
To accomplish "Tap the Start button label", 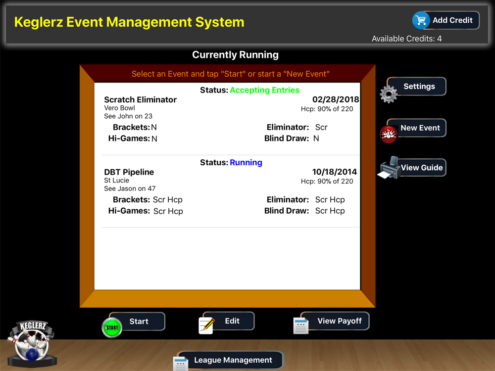I will (x=139, y=321).
